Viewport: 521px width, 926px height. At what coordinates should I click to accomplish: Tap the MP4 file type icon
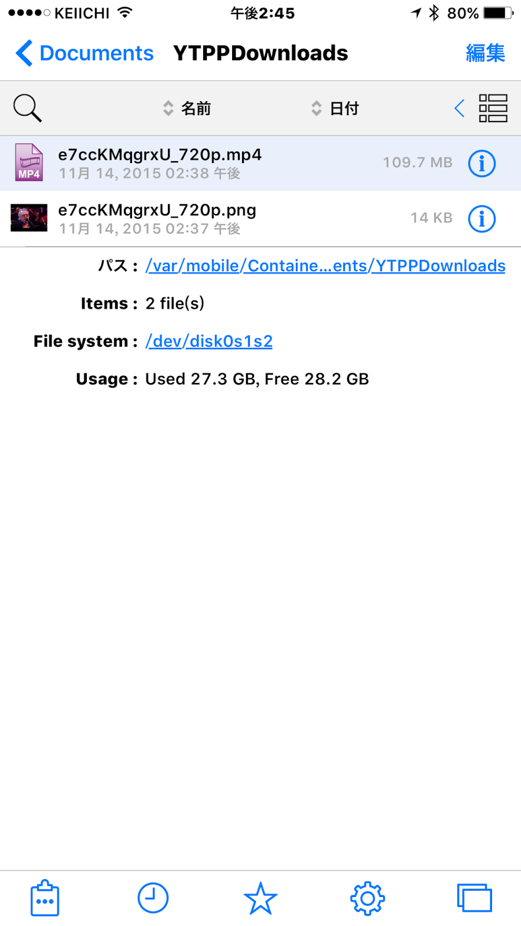click(x=29, y=163)
